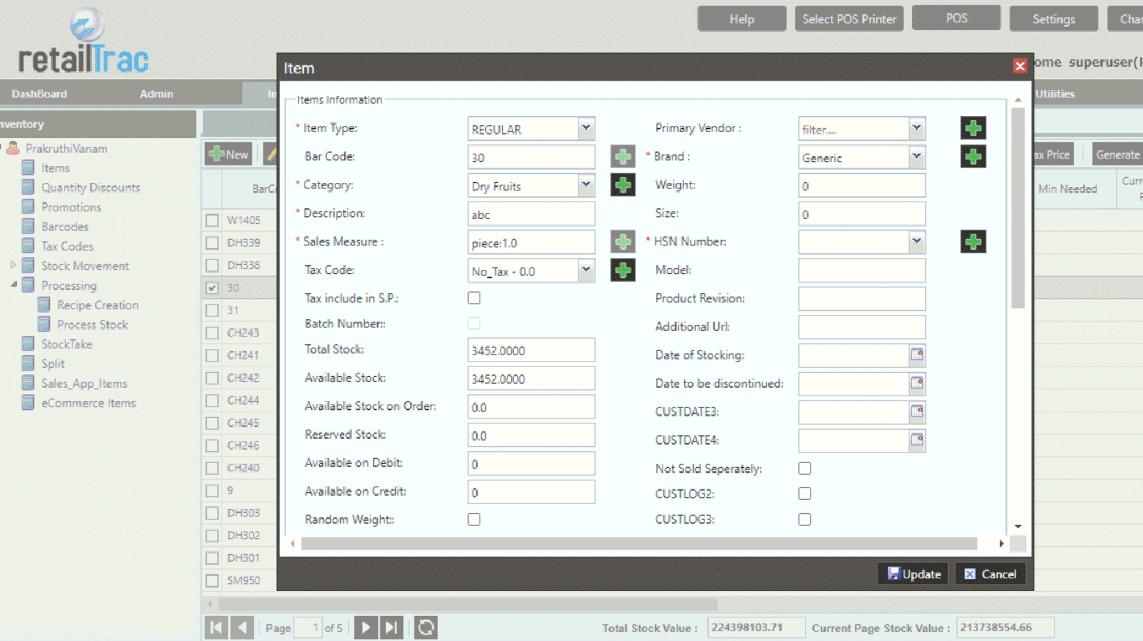Screen dimensions: 1143x641
Task: Open Primary Vendor filter dropdown
Action: (917, 129)
